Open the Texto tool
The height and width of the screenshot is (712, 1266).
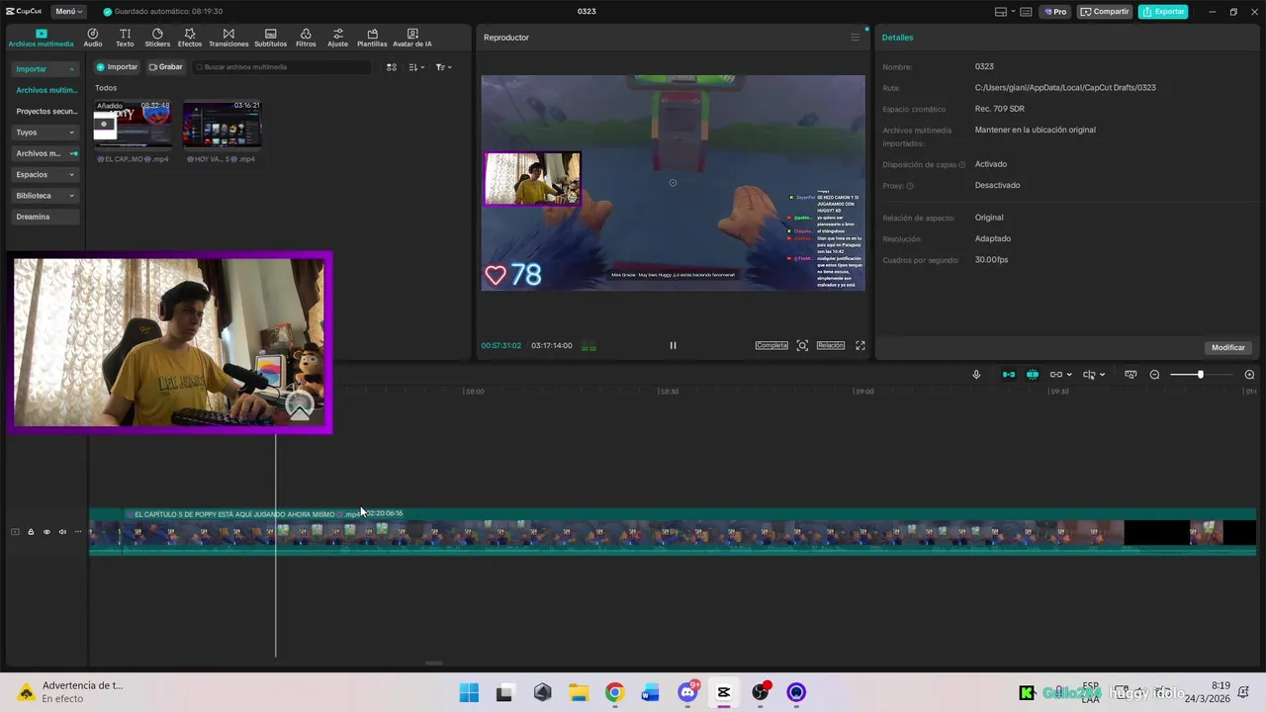point(125,38)
